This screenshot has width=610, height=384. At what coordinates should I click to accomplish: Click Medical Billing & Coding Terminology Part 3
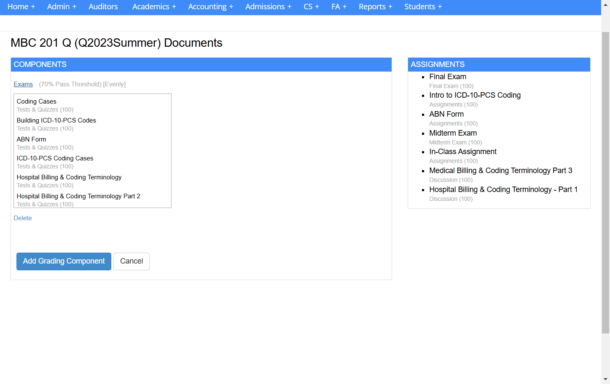click(500, 171)
